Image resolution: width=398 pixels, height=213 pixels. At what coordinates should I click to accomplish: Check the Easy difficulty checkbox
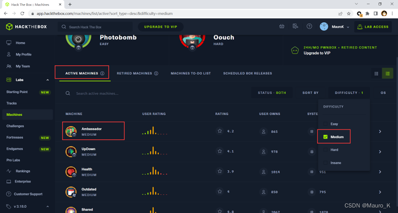point(325,124)
